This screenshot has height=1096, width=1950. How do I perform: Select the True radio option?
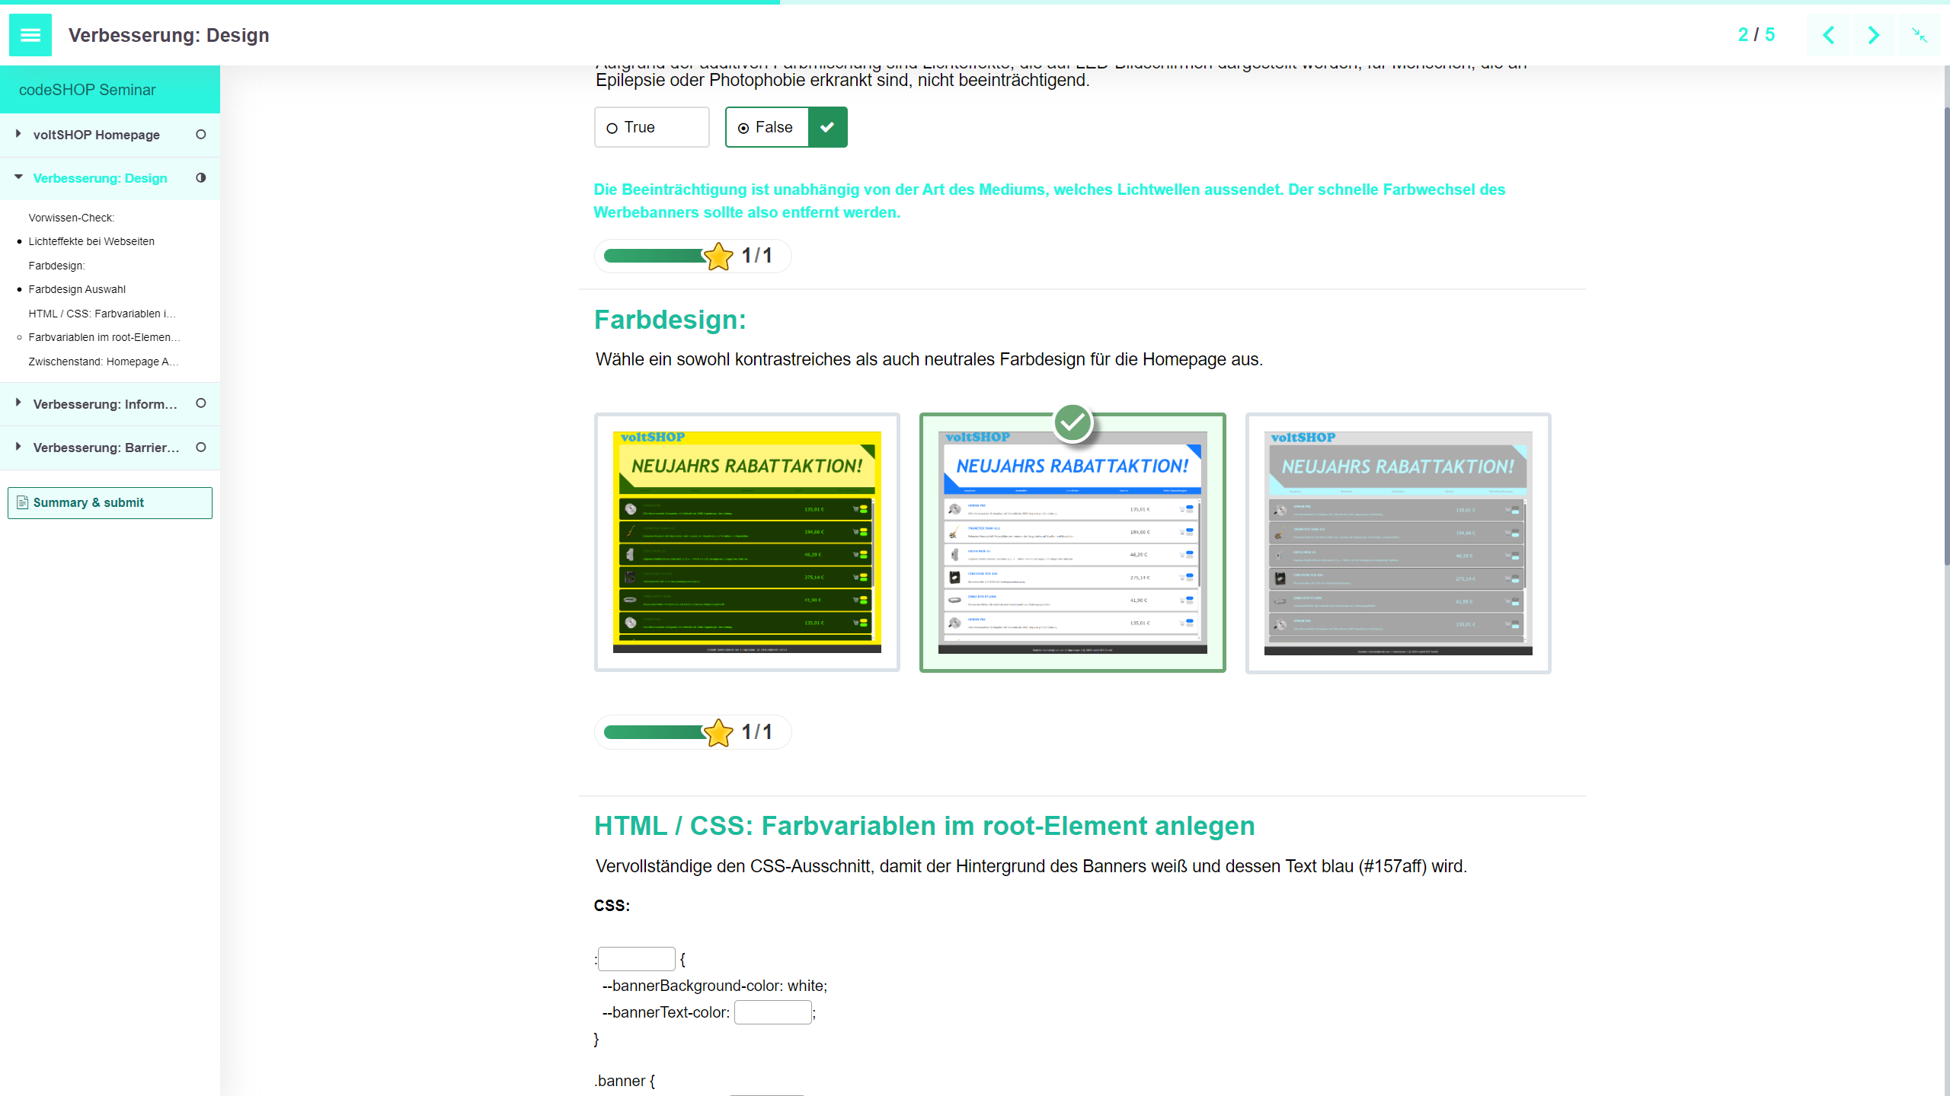[612, 128]
